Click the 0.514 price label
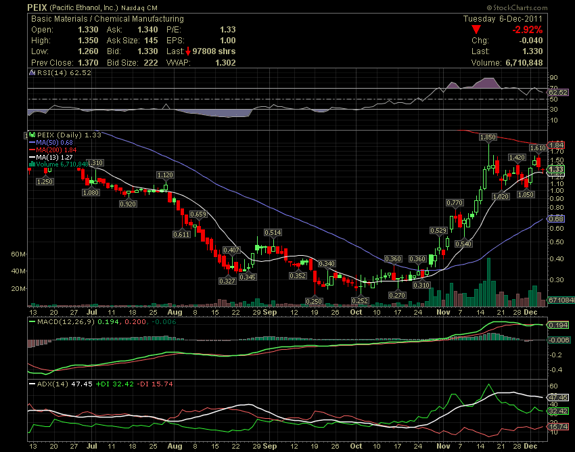 (x=273, y=232)
